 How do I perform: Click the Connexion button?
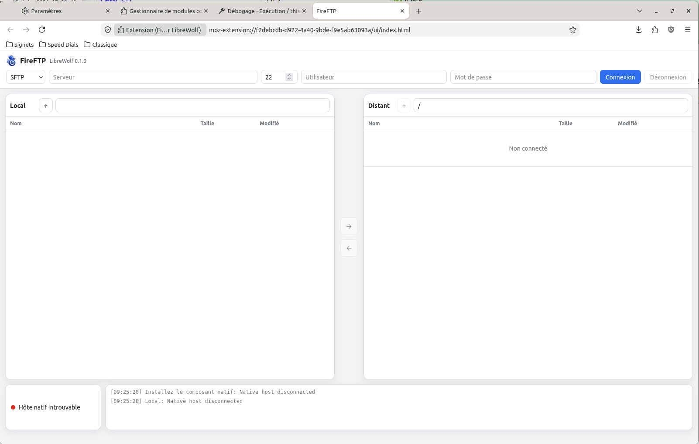point(620,77)
